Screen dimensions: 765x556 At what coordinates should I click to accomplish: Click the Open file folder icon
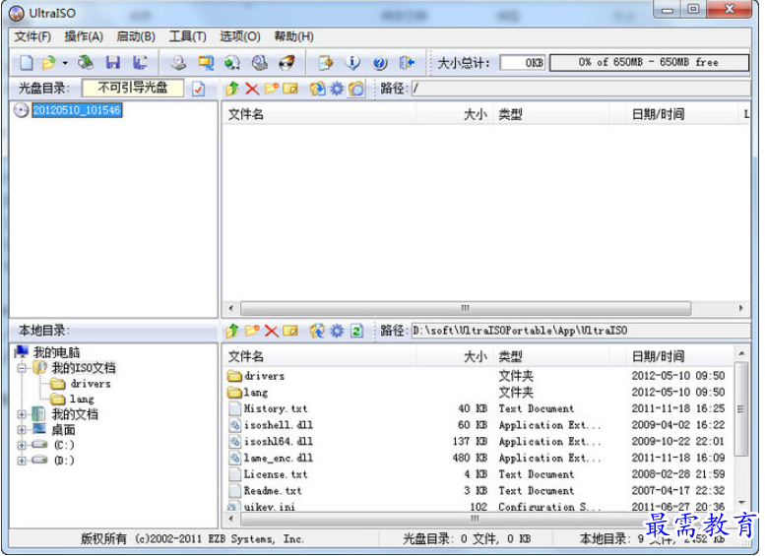[48, 62]
